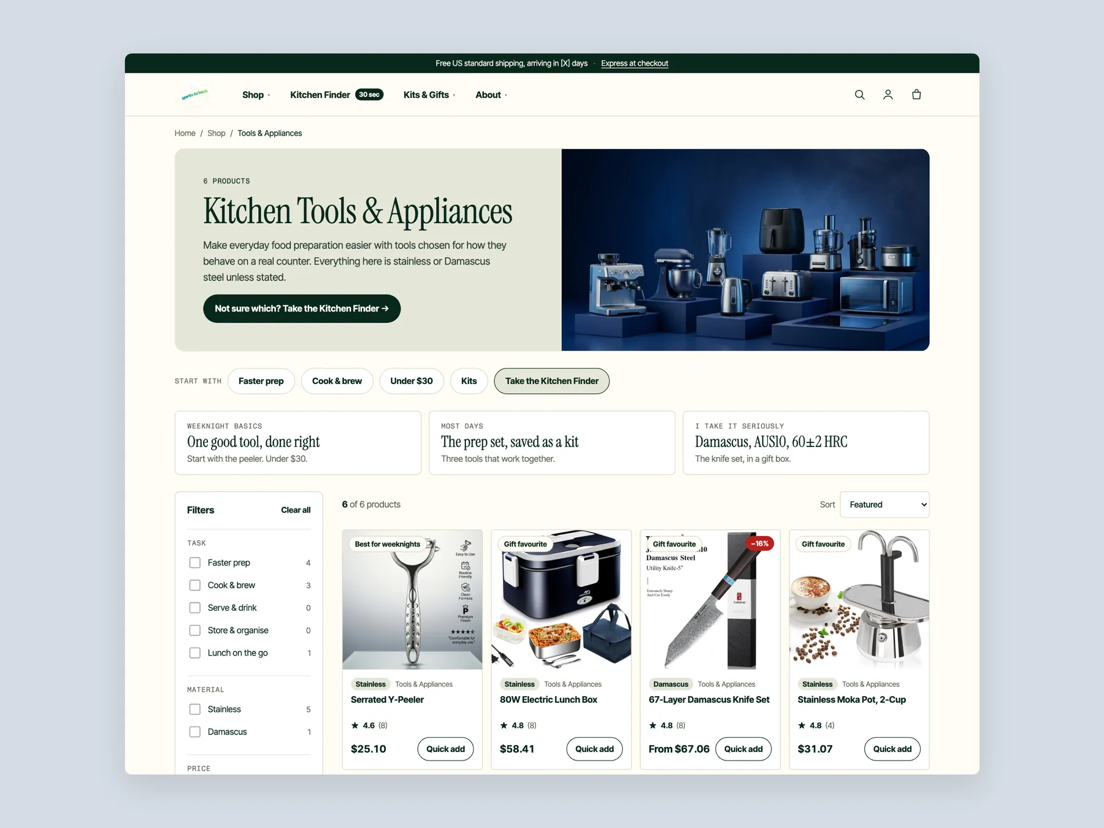
Task: Click the Stainless Moka Pot, 2-Cup title
Action: 851,700
